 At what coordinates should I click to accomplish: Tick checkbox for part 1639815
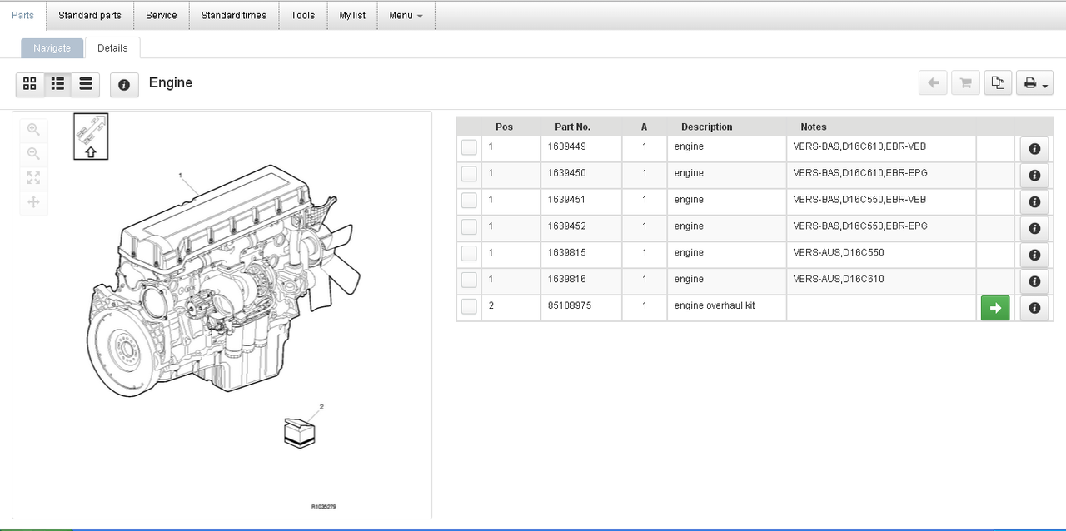[x=469, y=254]
